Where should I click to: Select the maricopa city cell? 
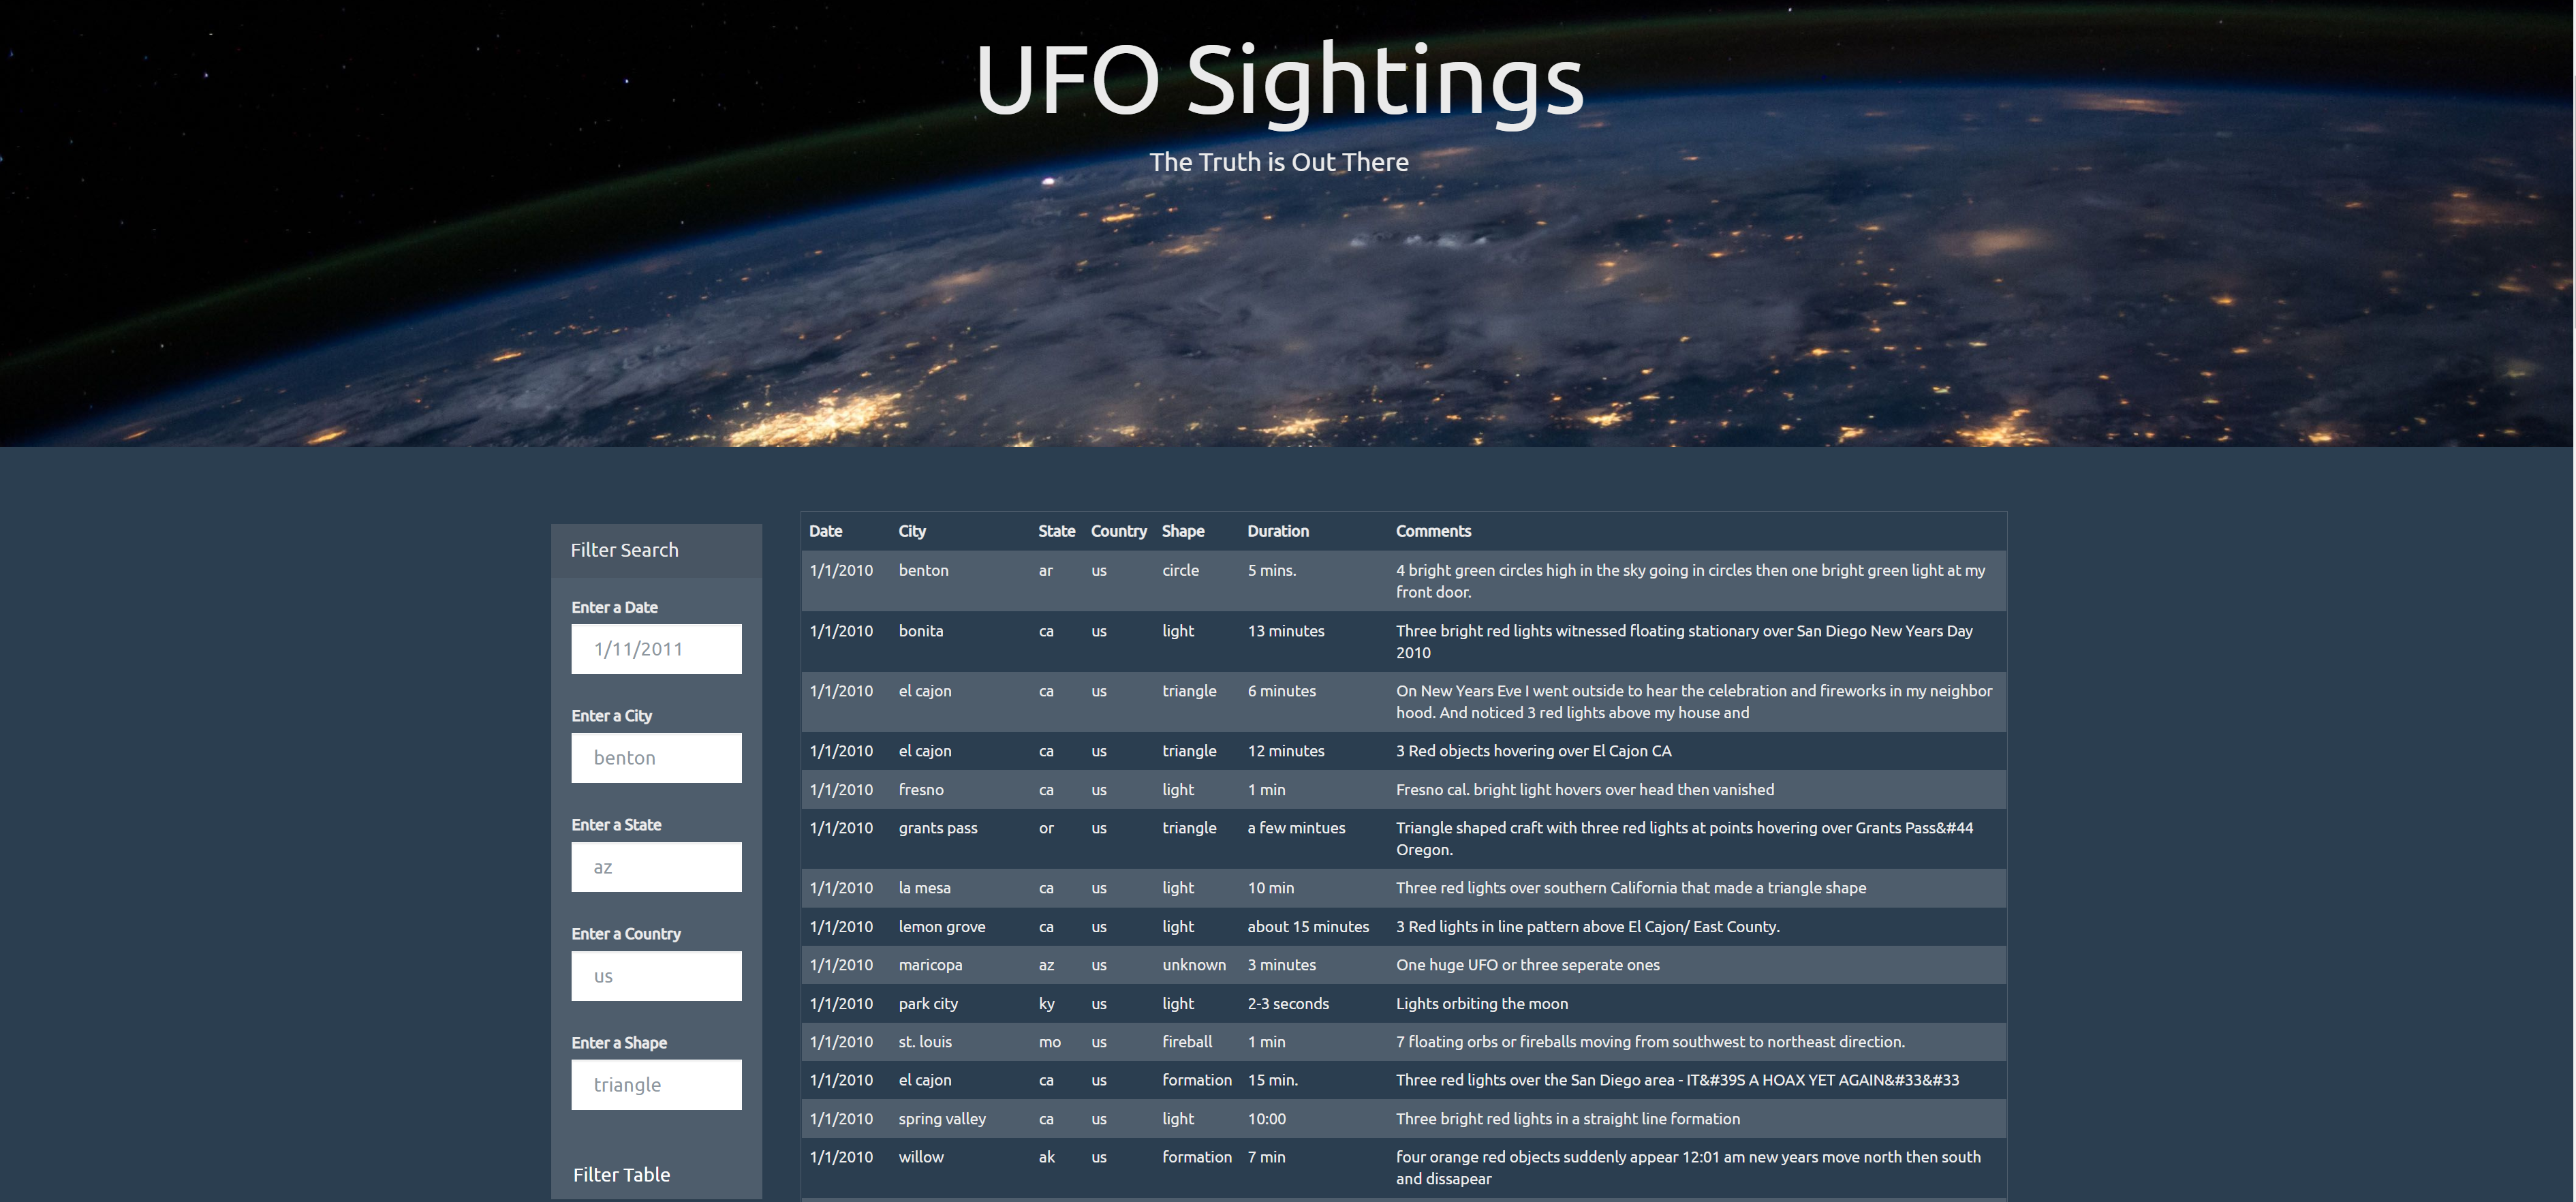click(930, 965)
